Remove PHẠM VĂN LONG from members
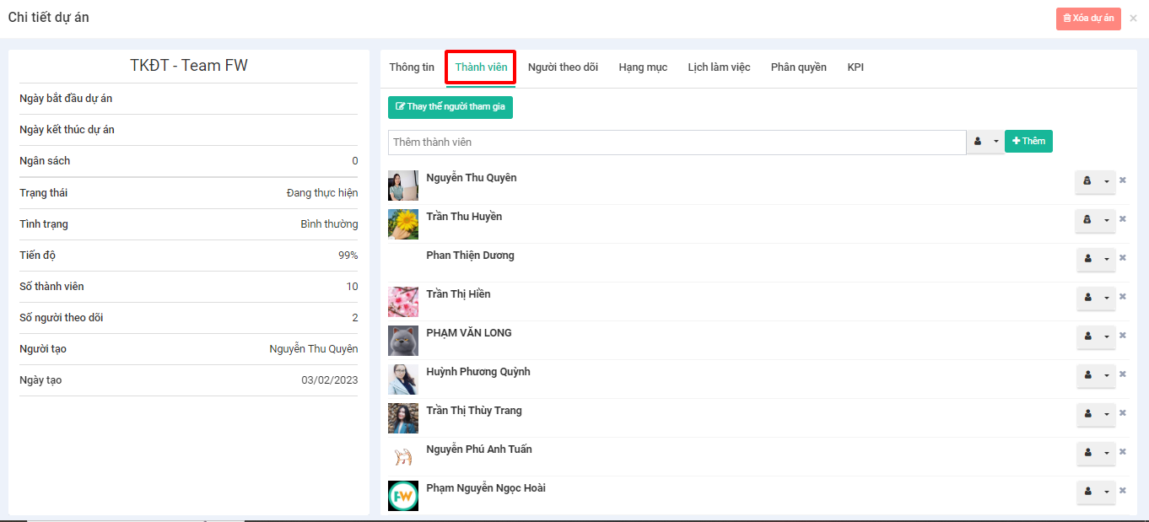The width and height of the screenshot is (1149, 522). tap(1122, 336)
